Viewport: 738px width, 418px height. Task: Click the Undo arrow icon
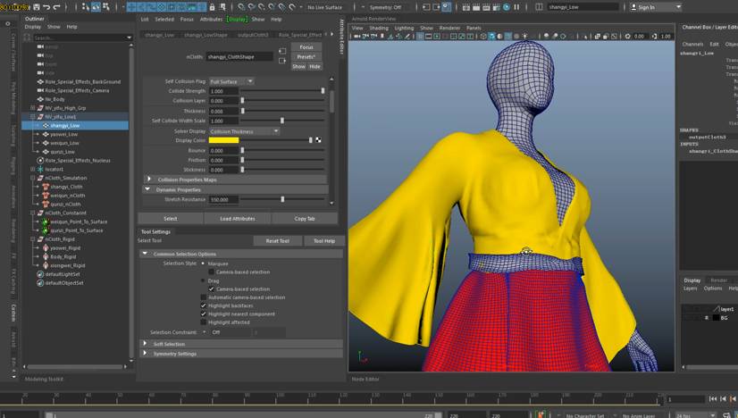[46, 7]
